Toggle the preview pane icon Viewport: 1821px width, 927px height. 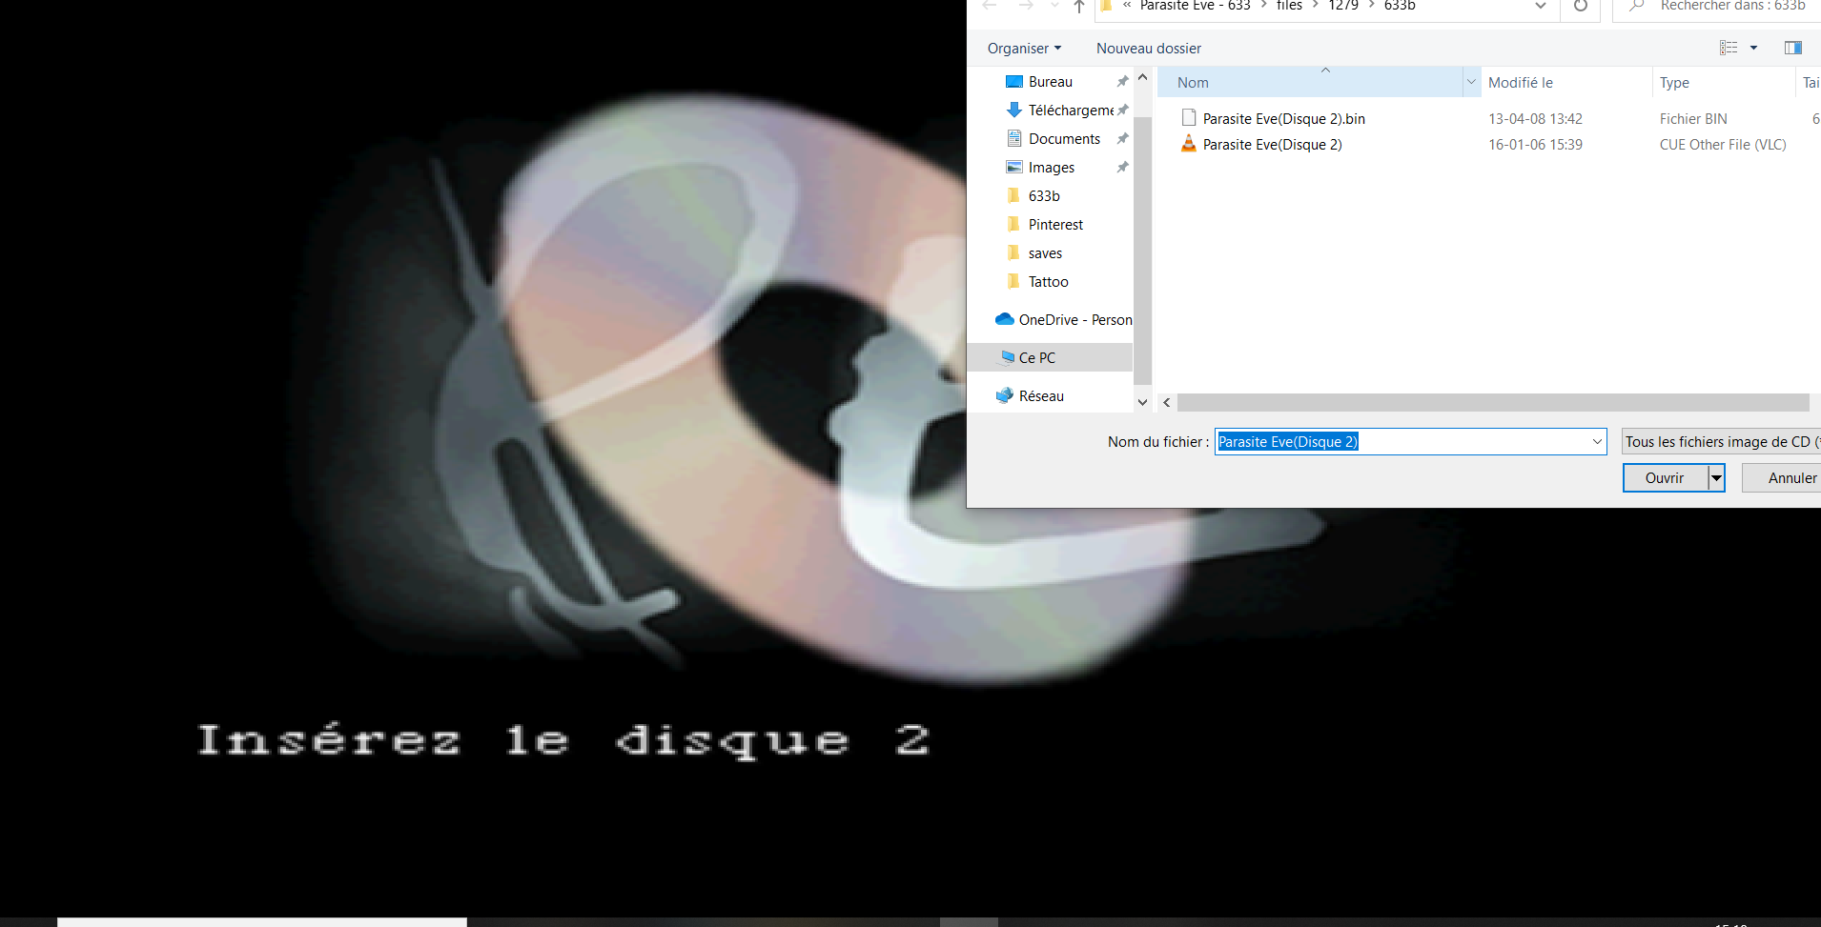(x=1792, y=48)
